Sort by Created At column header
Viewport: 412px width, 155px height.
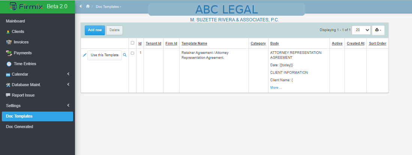355,43
